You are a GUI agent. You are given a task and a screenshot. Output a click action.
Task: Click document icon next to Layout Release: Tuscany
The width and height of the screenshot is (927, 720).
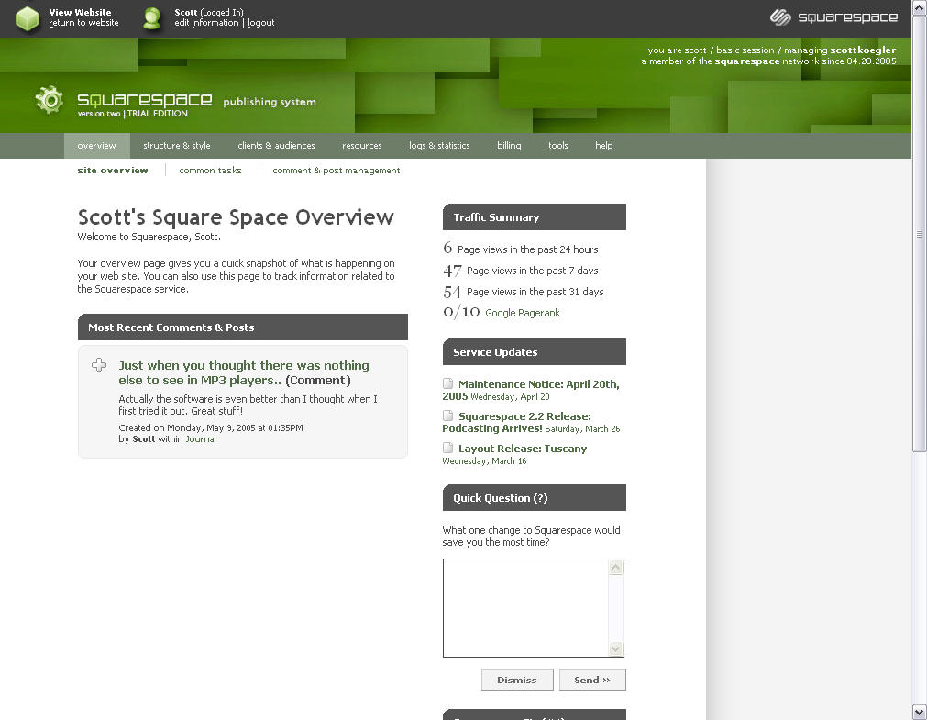point(448,449)
